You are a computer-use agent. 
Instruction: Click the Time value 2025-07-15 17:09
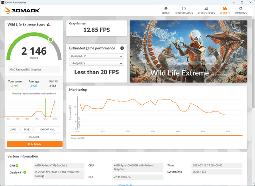tap(217, 165)
